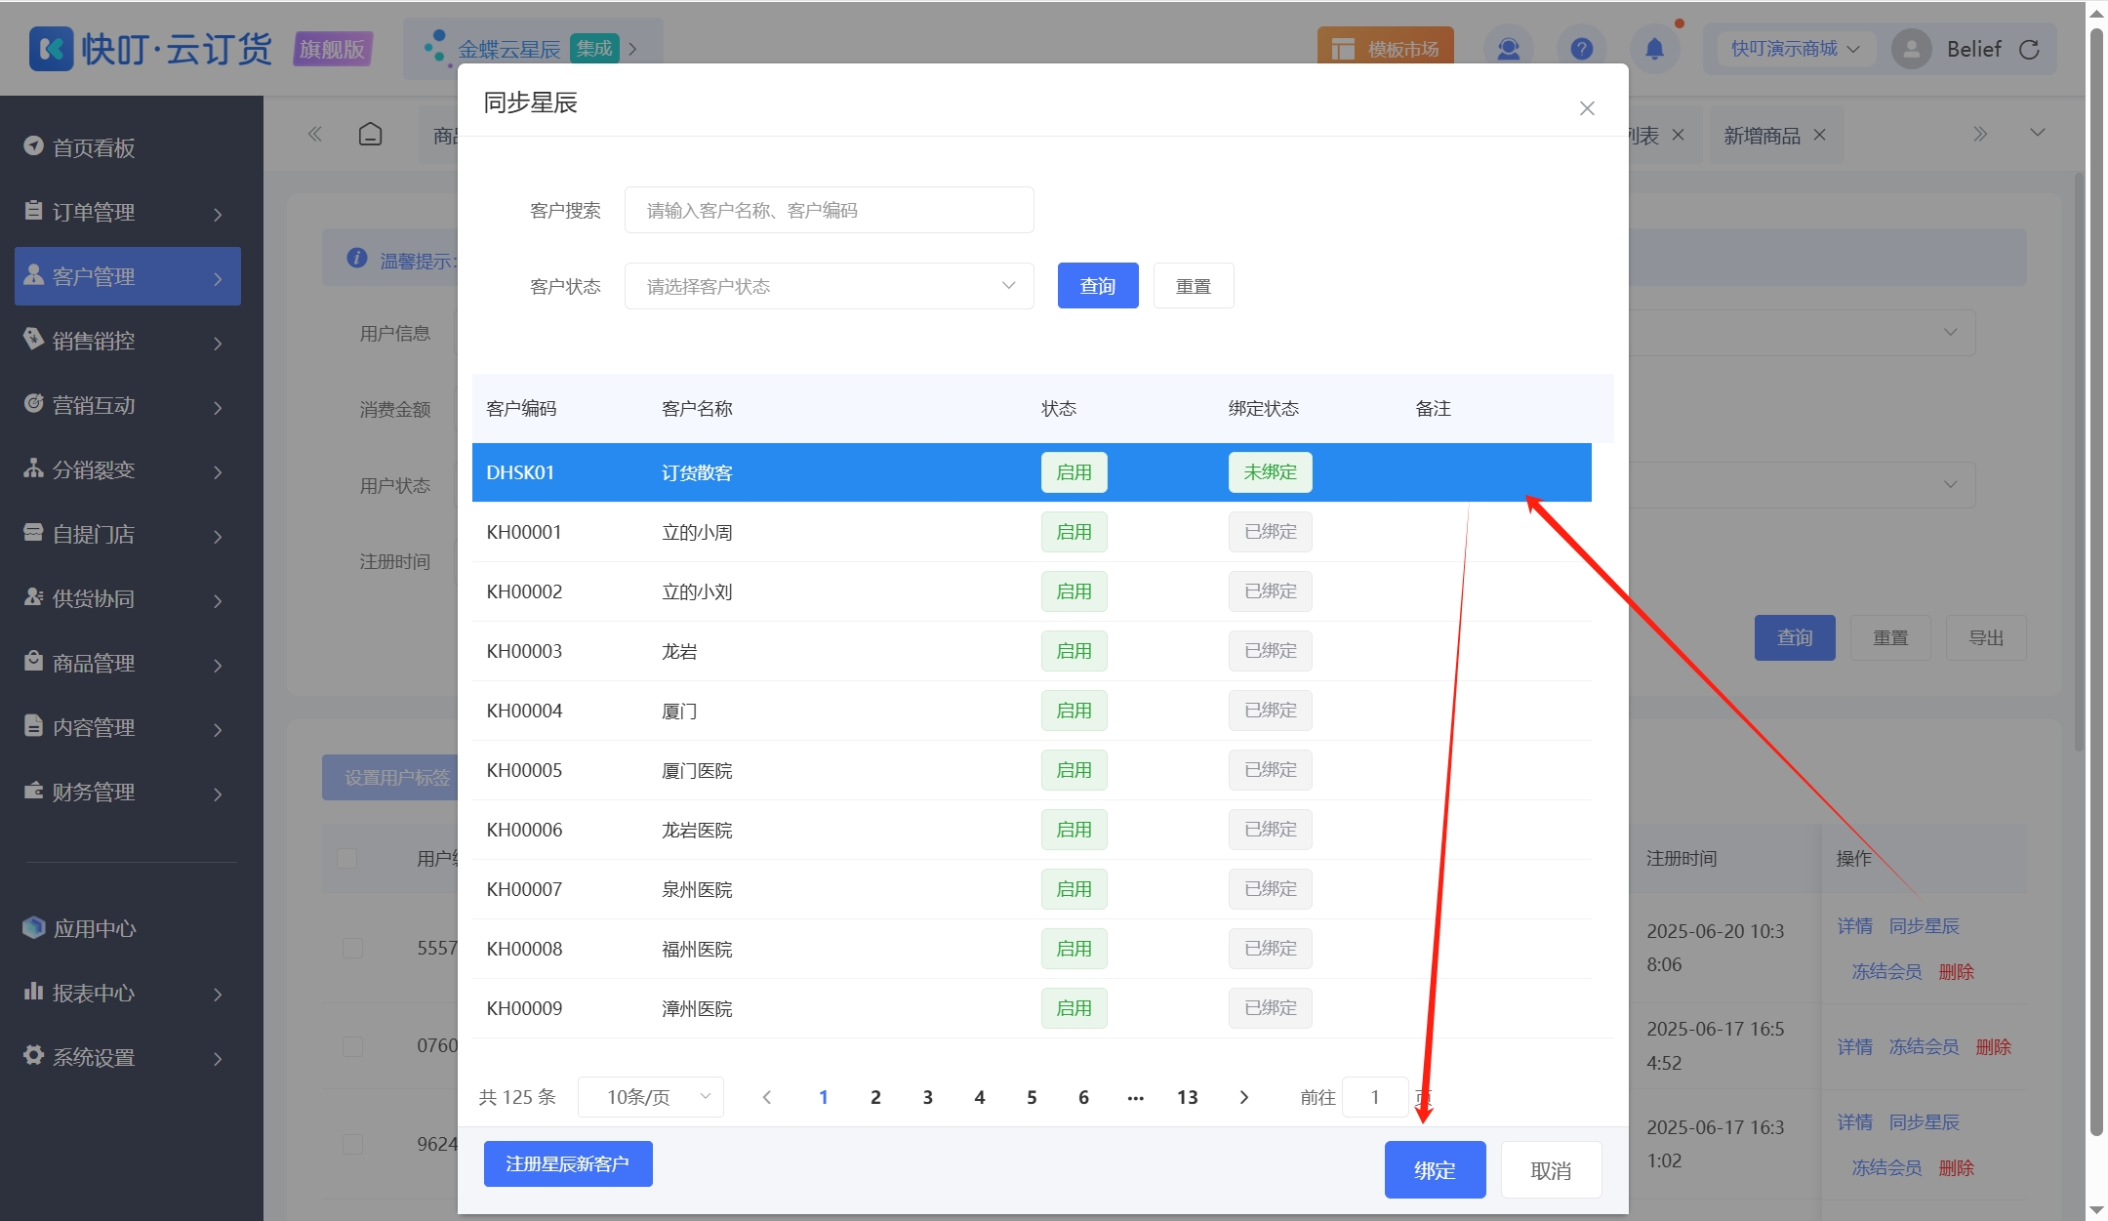Expand 客户管理 in the sidebar
The width and height of the screenshot is (2108, 1221).
tap(127, 276)
